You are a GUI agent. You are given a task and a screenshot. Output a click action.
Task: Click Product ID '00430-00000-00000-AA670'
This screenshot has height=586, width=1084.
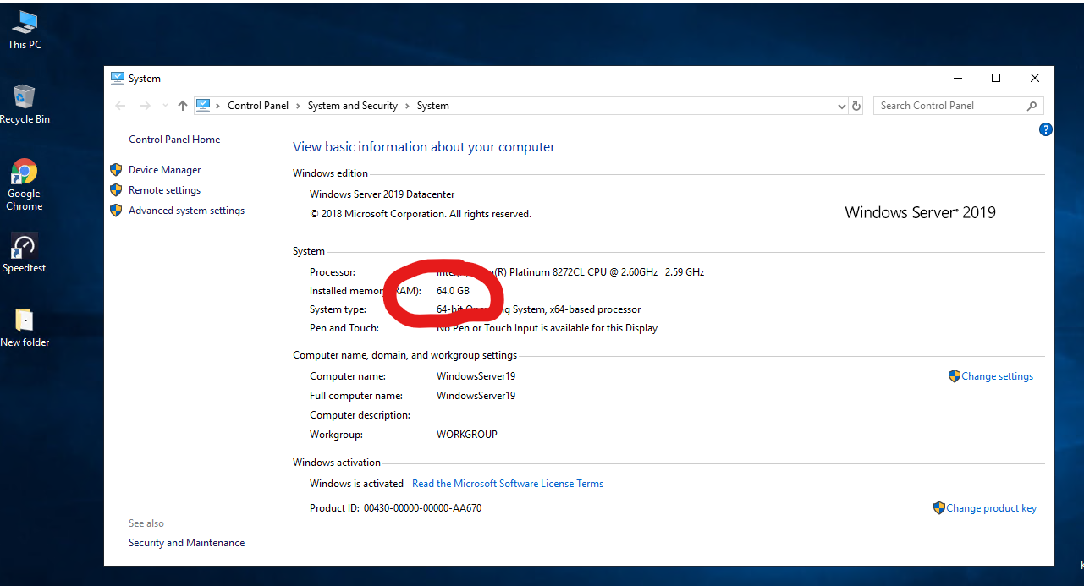pos(422,508)
